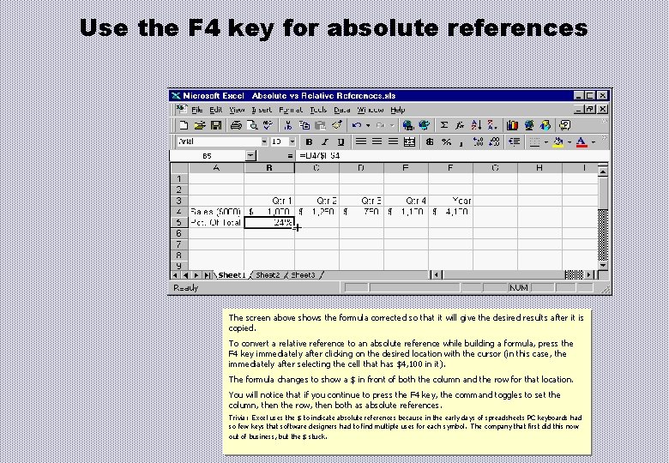
Task: Click Increase Decimal icon
Action: tap(478, 142)
